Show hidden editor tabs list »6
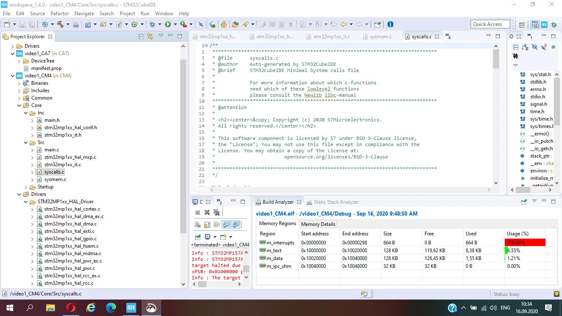562x316 pixels. pyautogui.click(x=448, y=36)
